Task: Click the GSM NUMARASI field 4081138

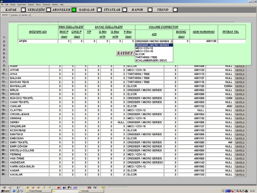Action: click(x=204, y=41)
